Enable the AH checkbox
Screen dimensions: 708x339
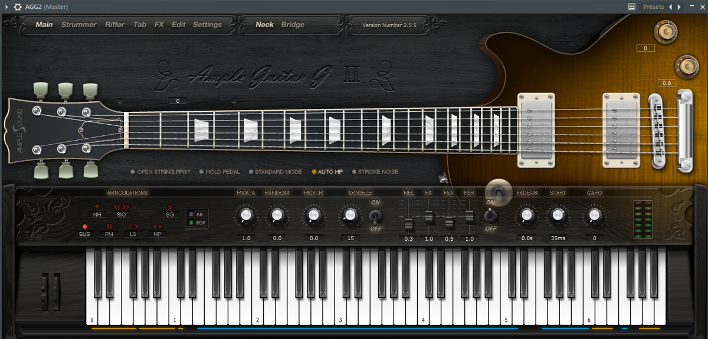191,214
